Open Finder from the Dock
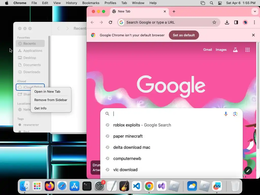The width and height of the screenshot is (260, 195). (25, 186)
